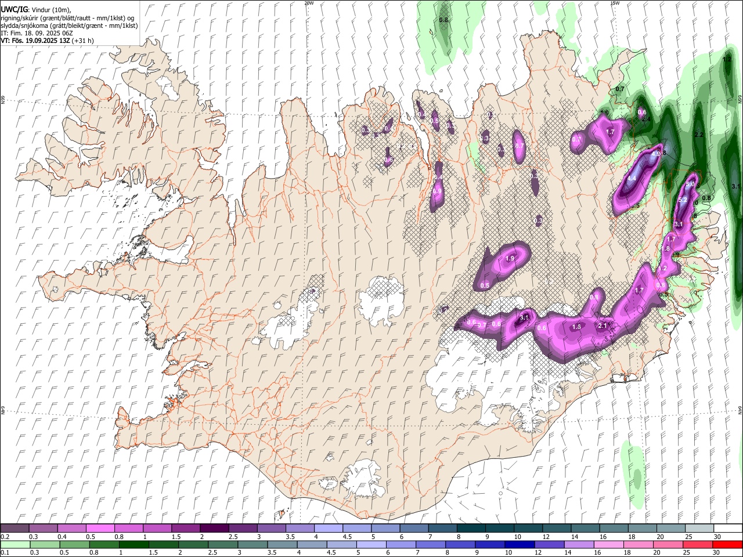Viewport: 743px width, 557px height.
Task: Click the '20W' longitude label
Action: [309, 3]
